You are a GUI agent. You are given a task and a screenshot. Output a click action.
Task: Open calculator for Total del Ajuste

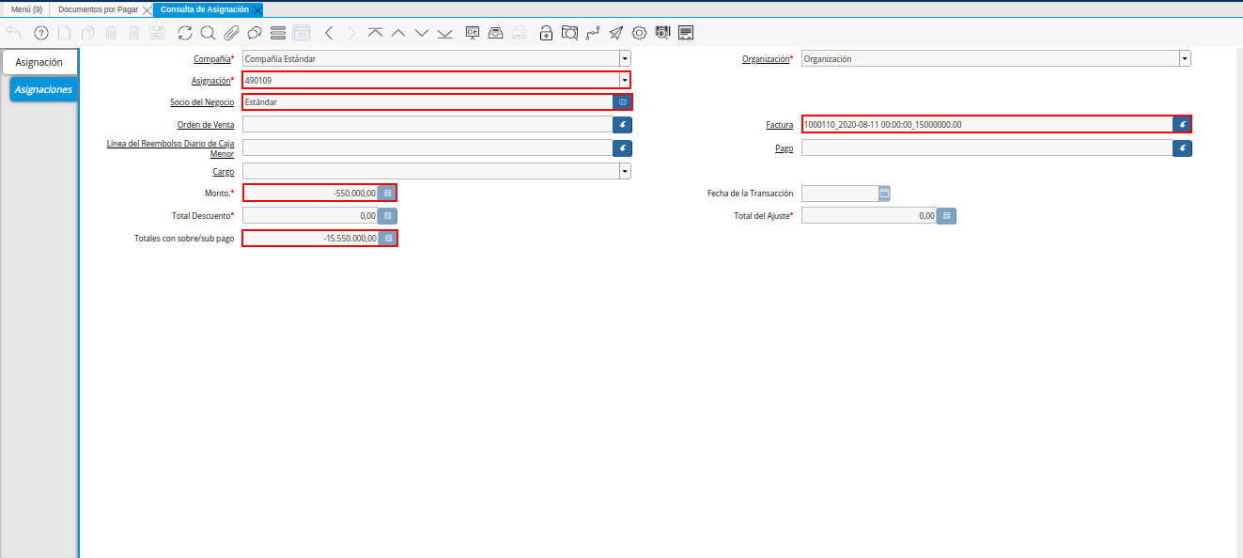click(x=947, y=215)
